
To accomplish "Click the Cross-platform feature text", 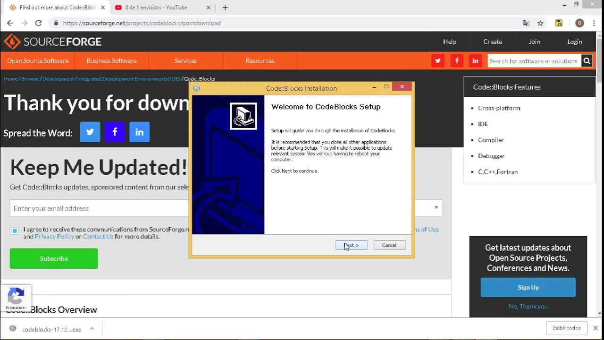I will [x=499, y=108].
